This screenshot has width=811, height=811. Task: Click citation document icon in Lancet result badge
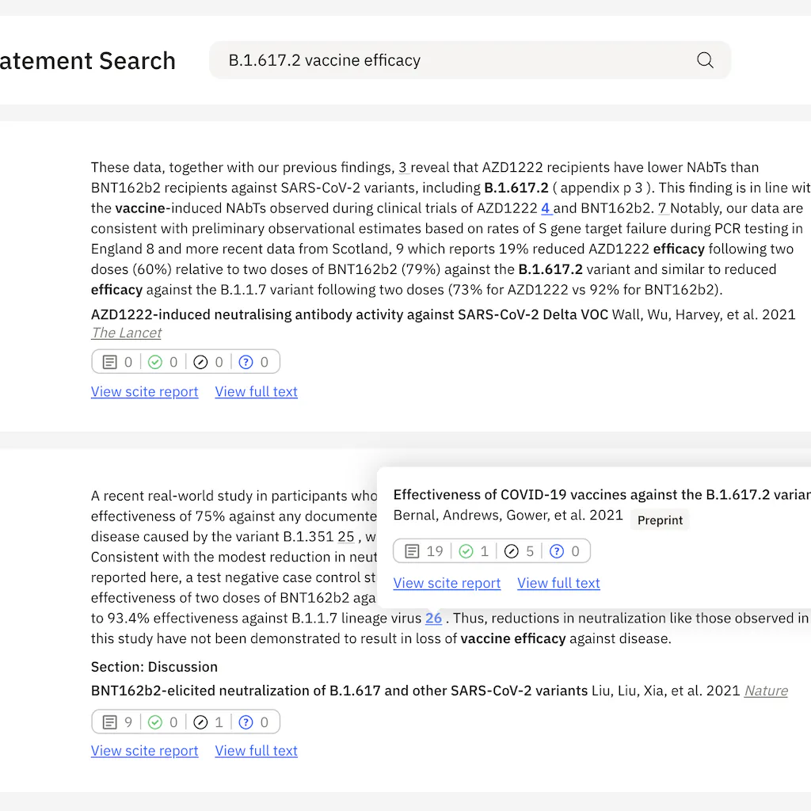click(109, 362)
